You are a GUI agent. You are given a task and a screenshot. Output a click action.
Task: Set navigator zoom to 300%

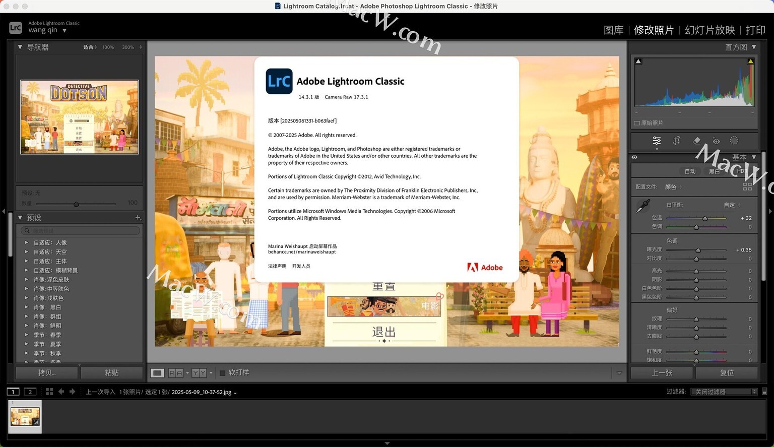pyautogui.click(x=128, y=47)
